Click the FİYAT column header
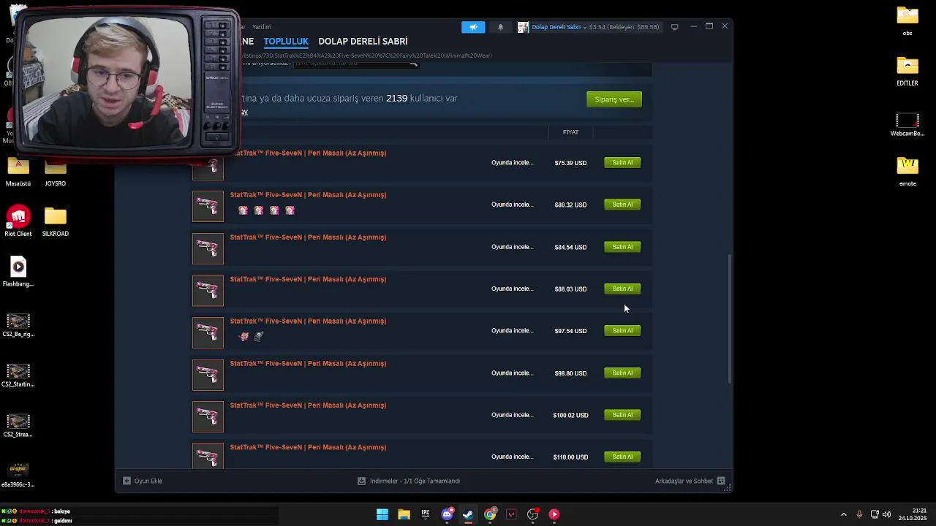This screenshot has width=936, height=526. click(570, 132)
